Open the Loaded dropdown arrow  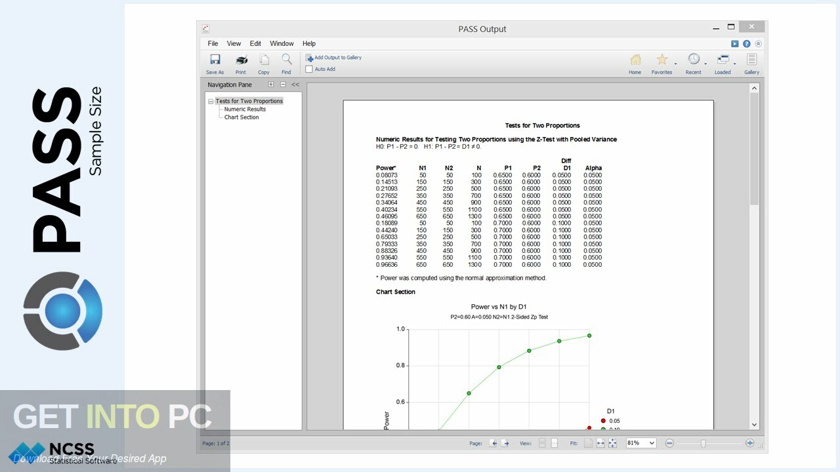pos(734,64)
